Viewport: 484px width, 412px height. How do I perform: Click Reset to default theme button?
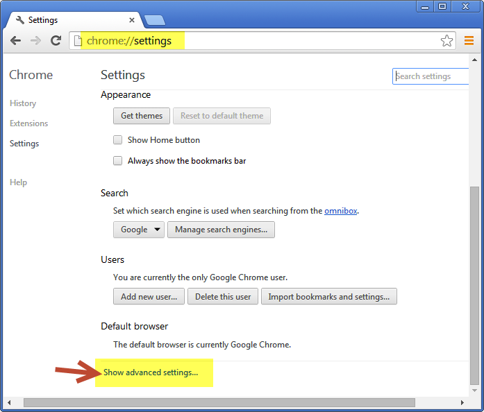(x=222, y=116)
